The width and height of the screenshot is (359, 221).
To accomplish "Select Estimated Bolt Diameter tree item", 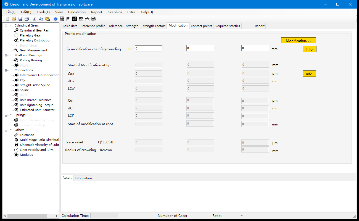I will pyautogui.click(x=37, y=110).
